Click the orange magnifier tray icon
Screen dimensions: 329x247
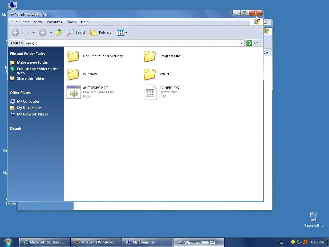pyautogui.click(x=305, y=242)
